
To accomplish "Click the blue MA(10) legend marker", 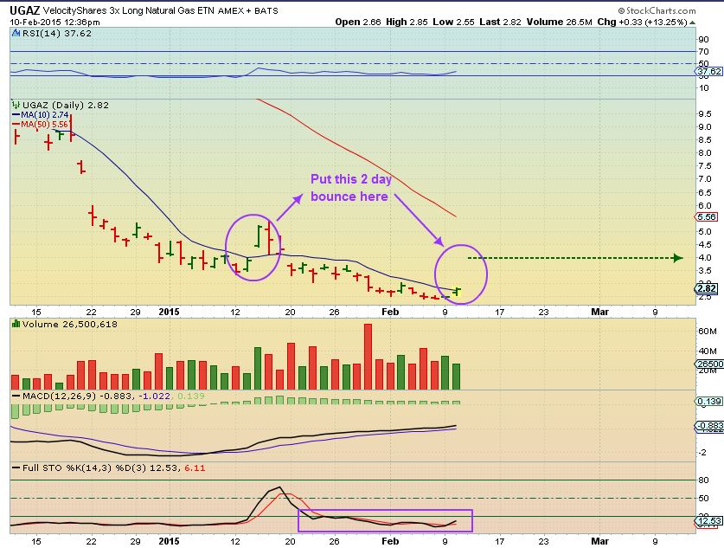I will point(16,114).
